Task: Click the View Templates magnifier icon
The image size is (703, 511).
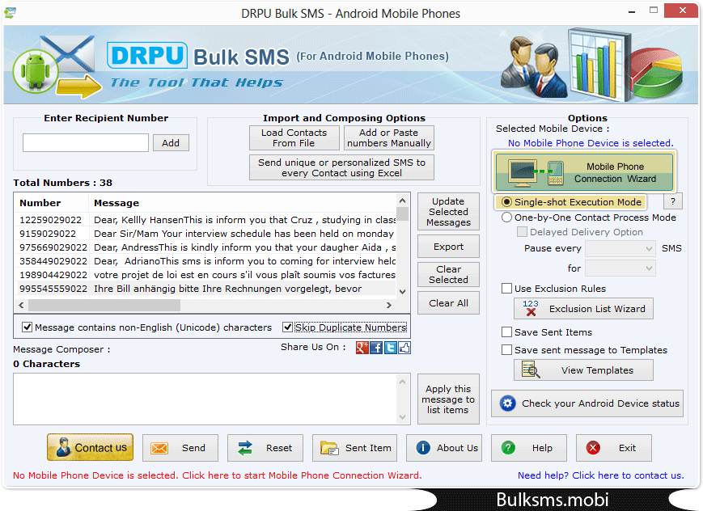Action: [x=531, y=370]
